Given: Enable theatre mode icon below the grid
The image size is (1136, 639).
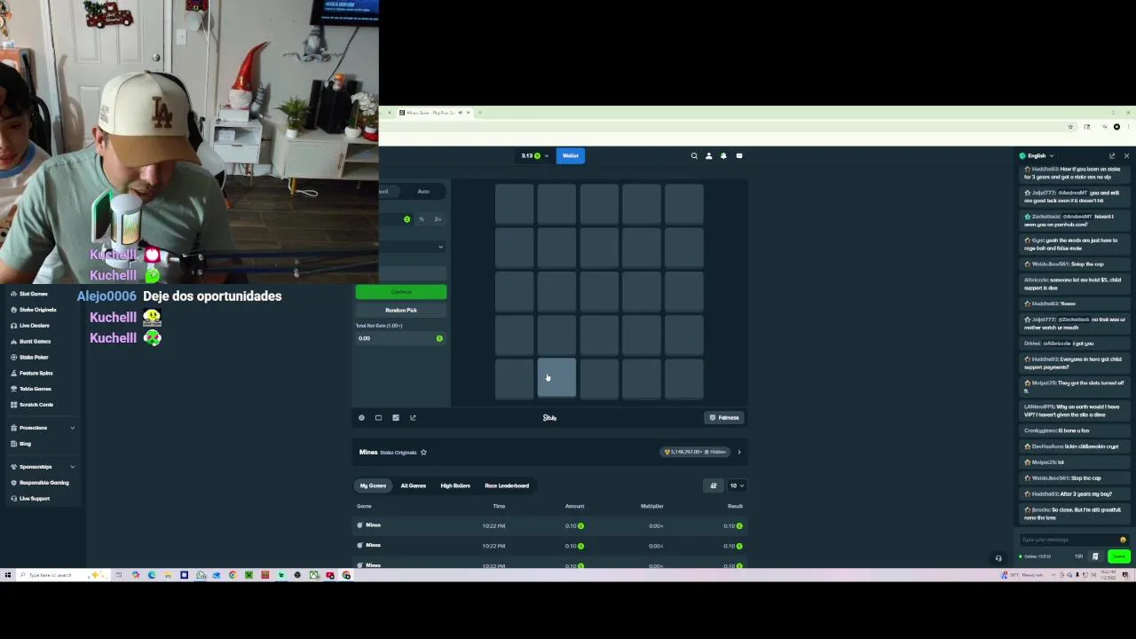Looking at the screenshot, I should click(378, 418).
